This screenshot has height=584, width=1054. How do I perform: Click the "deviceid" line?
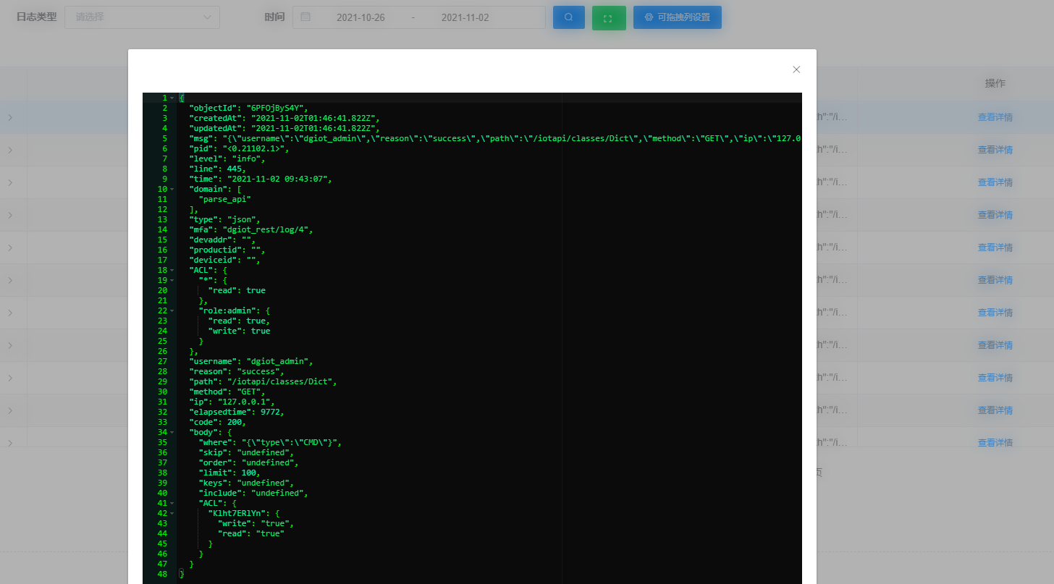click(224, 260)
